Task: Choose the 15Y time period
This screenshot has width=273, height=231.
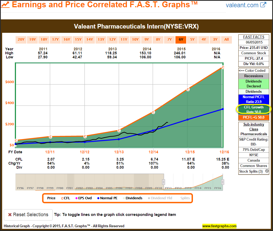Action: coord(78,40)
